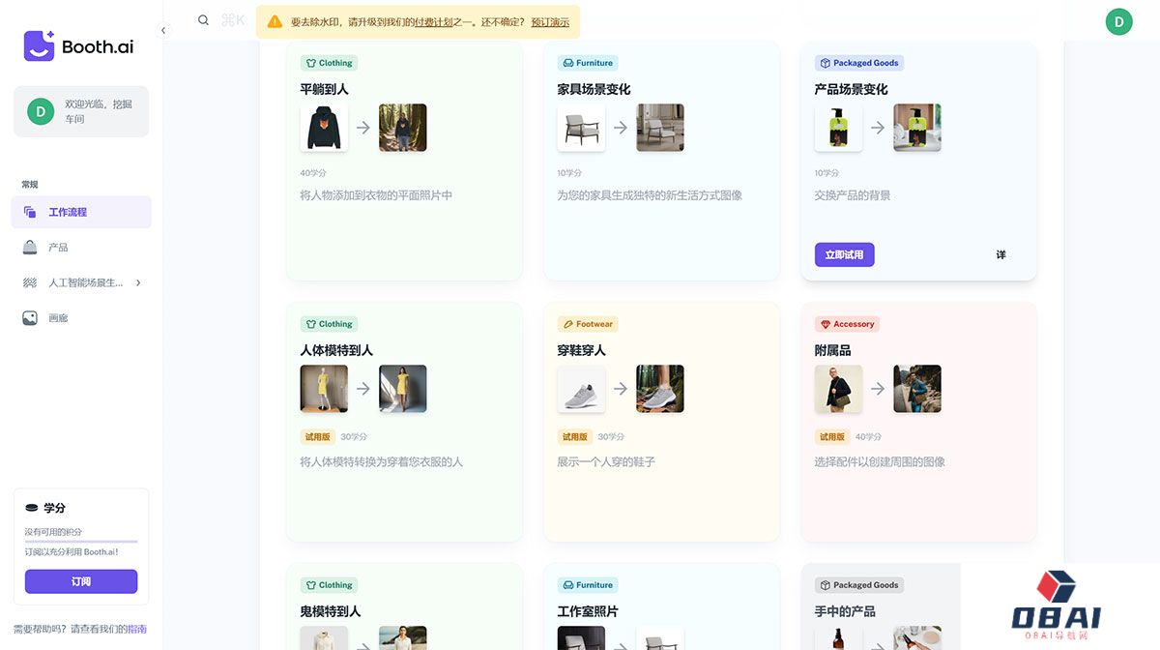Open the 平躺到人 card title
Image resolution: width=1160 pixels, height=650 pixels.
coord(324,89)
